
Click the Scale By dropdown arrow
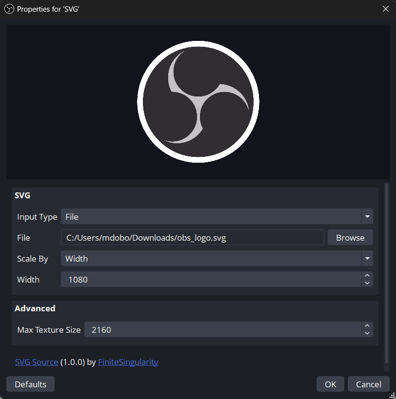point(367,258)
